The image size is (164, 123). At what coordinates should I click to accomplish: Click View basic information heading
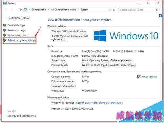click(x=79, y=20)
